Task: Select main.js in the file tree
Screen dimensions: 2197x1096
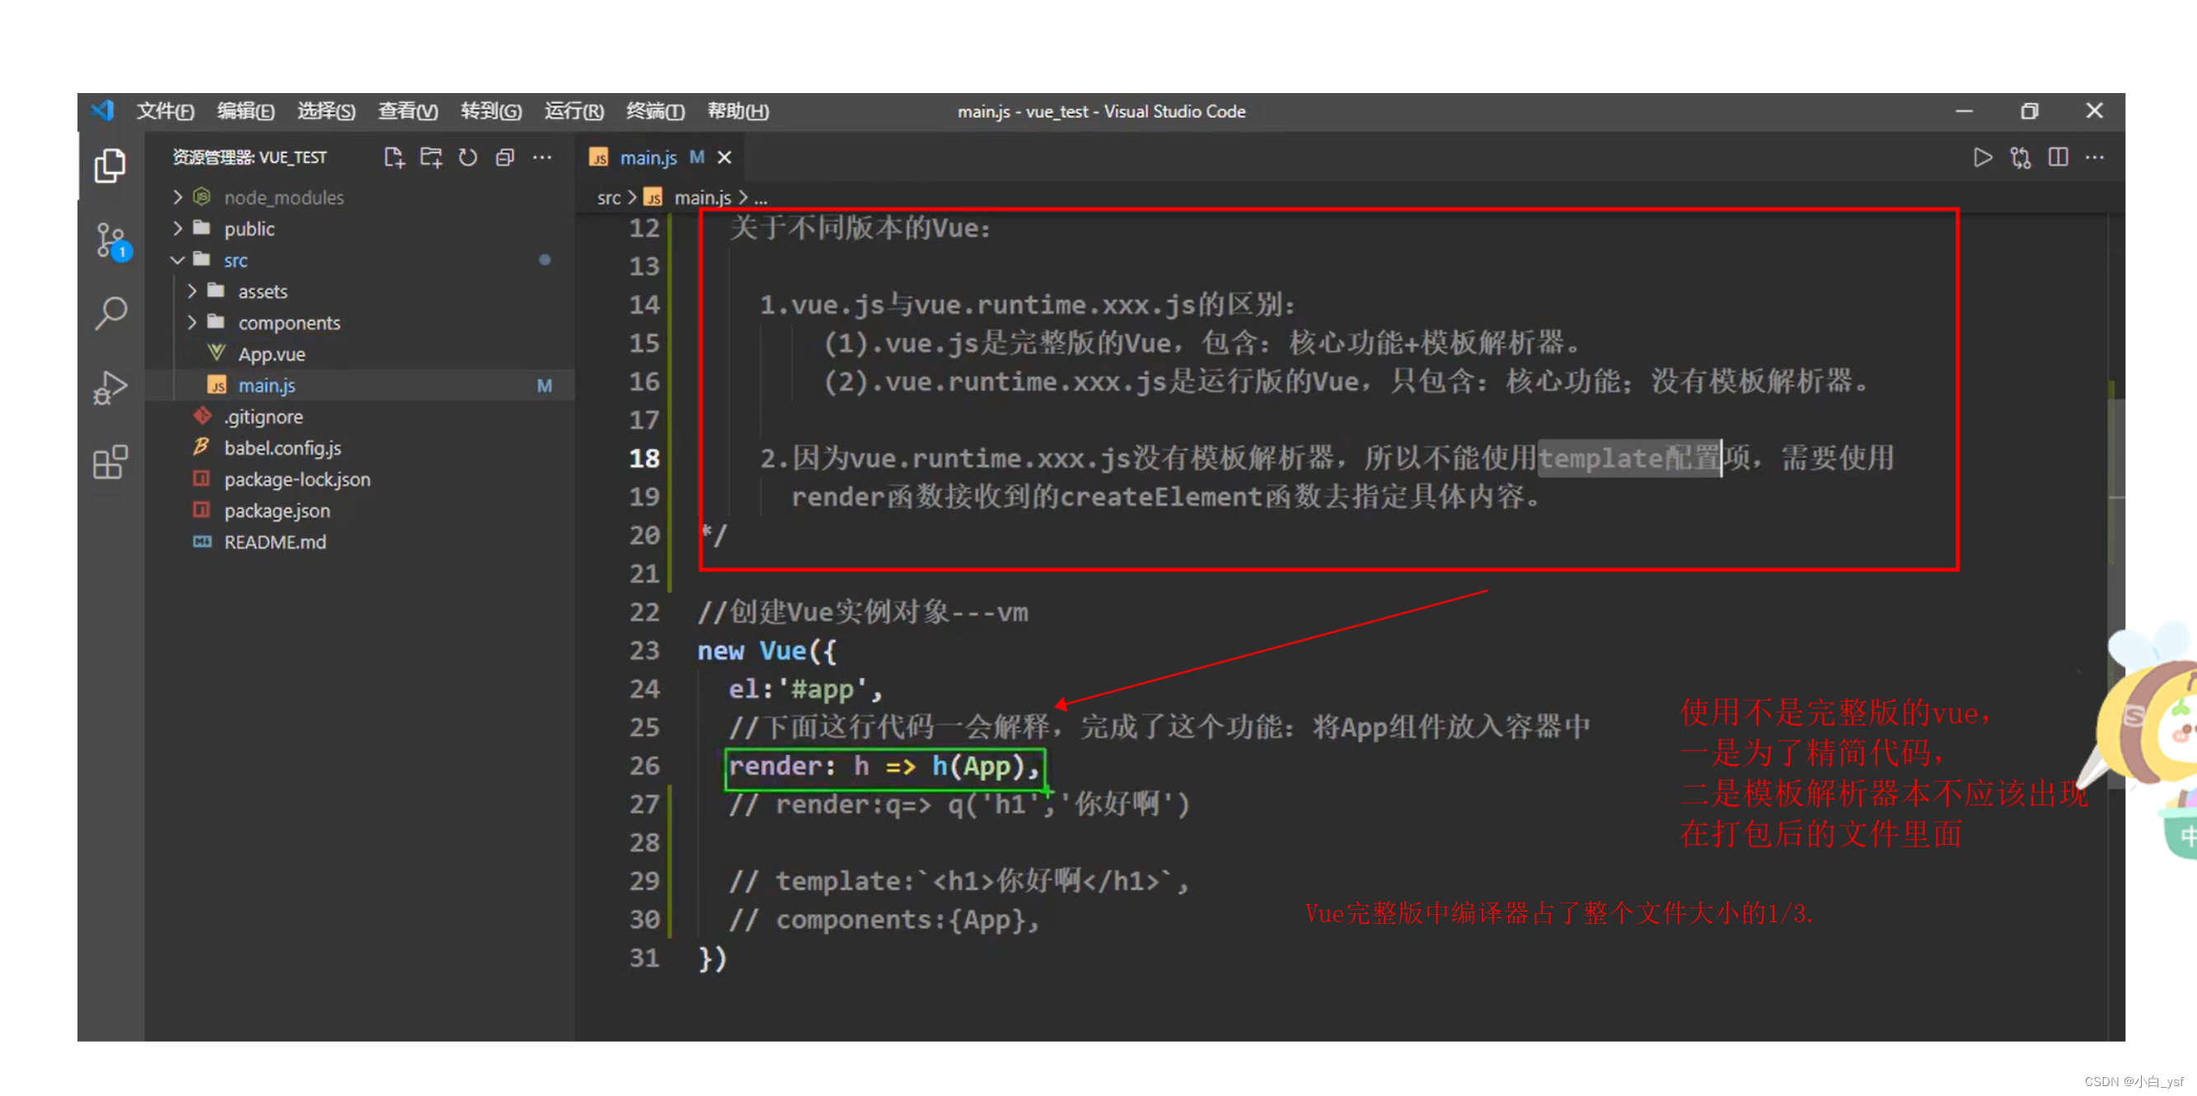Action: 266,385
